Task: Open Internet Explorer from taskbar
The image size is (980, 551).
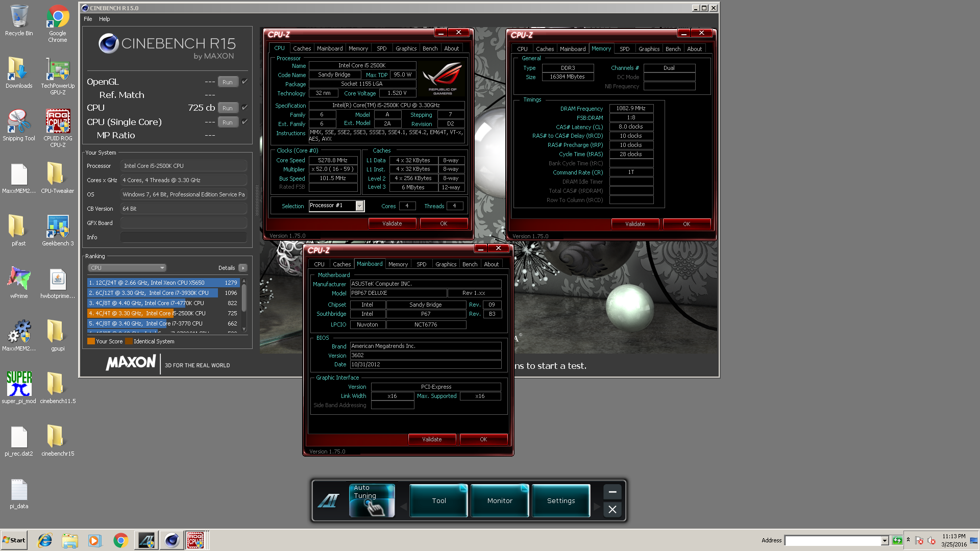Action: click(x=45, y=540)
